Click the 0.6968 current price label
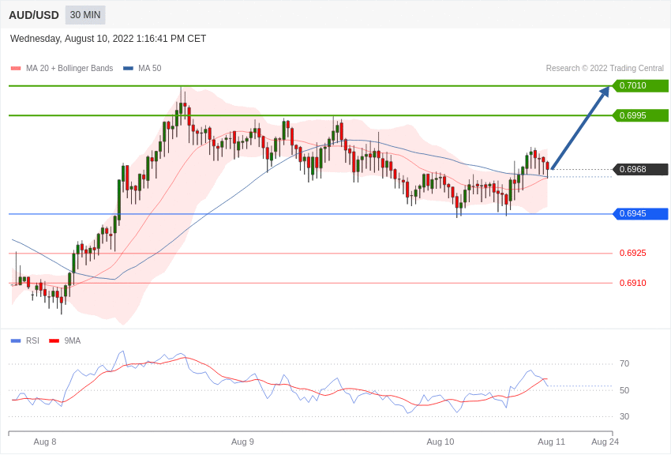 point(640,170)
